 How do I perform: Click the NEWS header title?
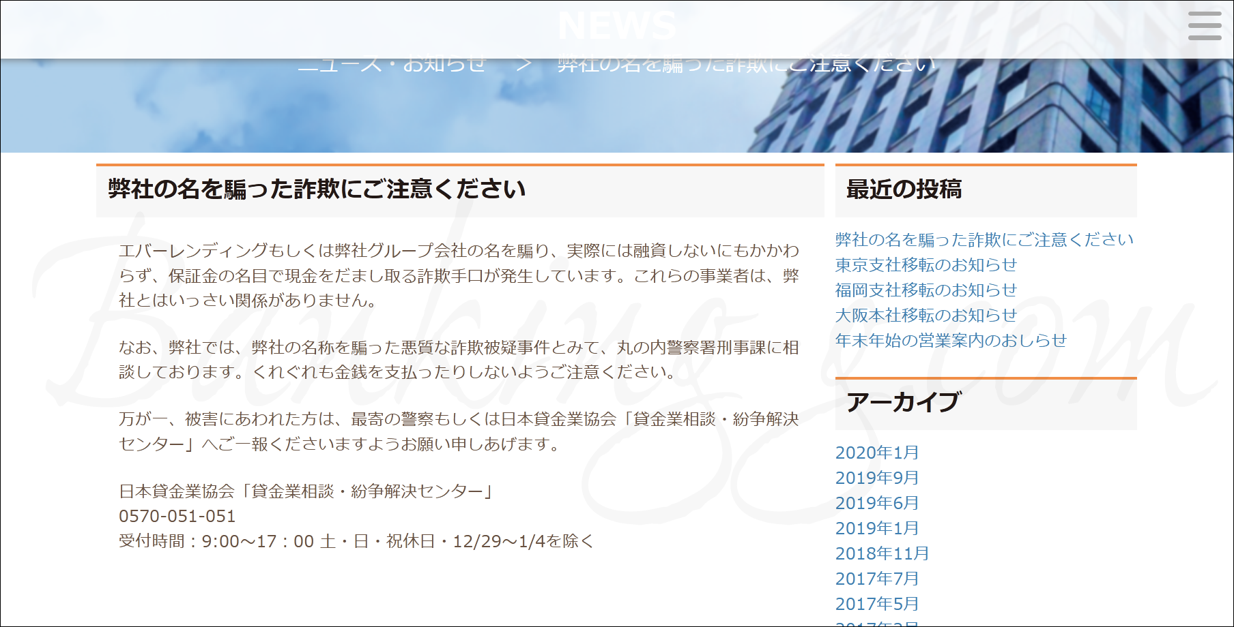617,26
